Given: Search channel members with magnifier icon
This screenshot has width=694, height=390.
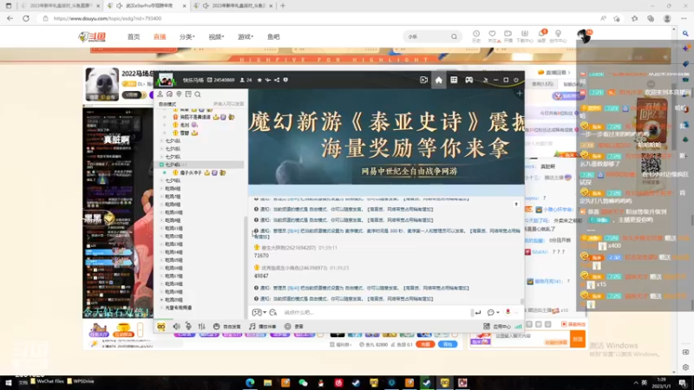Looking at the screenshot, I should pyautogui.click(x=198, y=94).
